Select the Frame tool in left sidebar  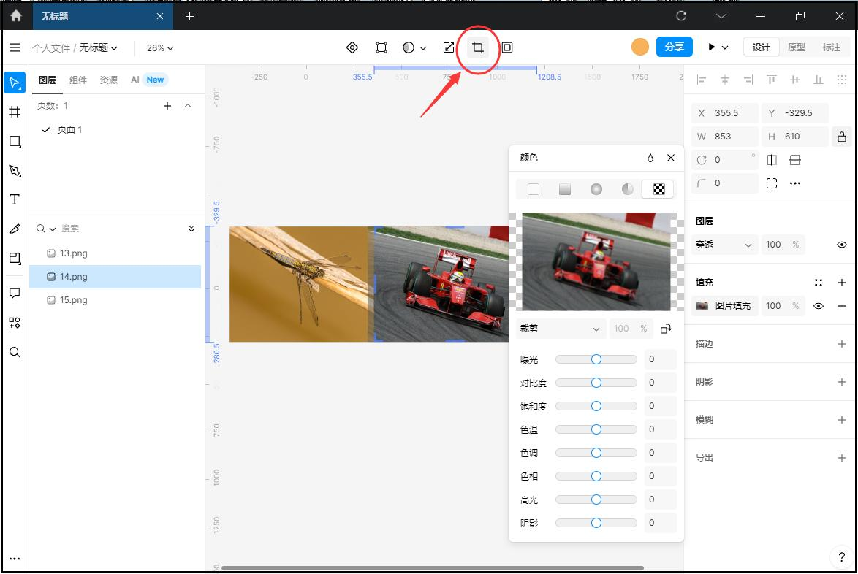click(x=15, y=112)
